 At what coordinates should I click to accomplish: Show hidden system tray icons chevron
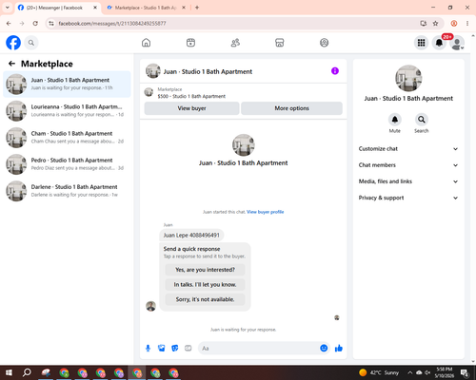click(410, 372)
